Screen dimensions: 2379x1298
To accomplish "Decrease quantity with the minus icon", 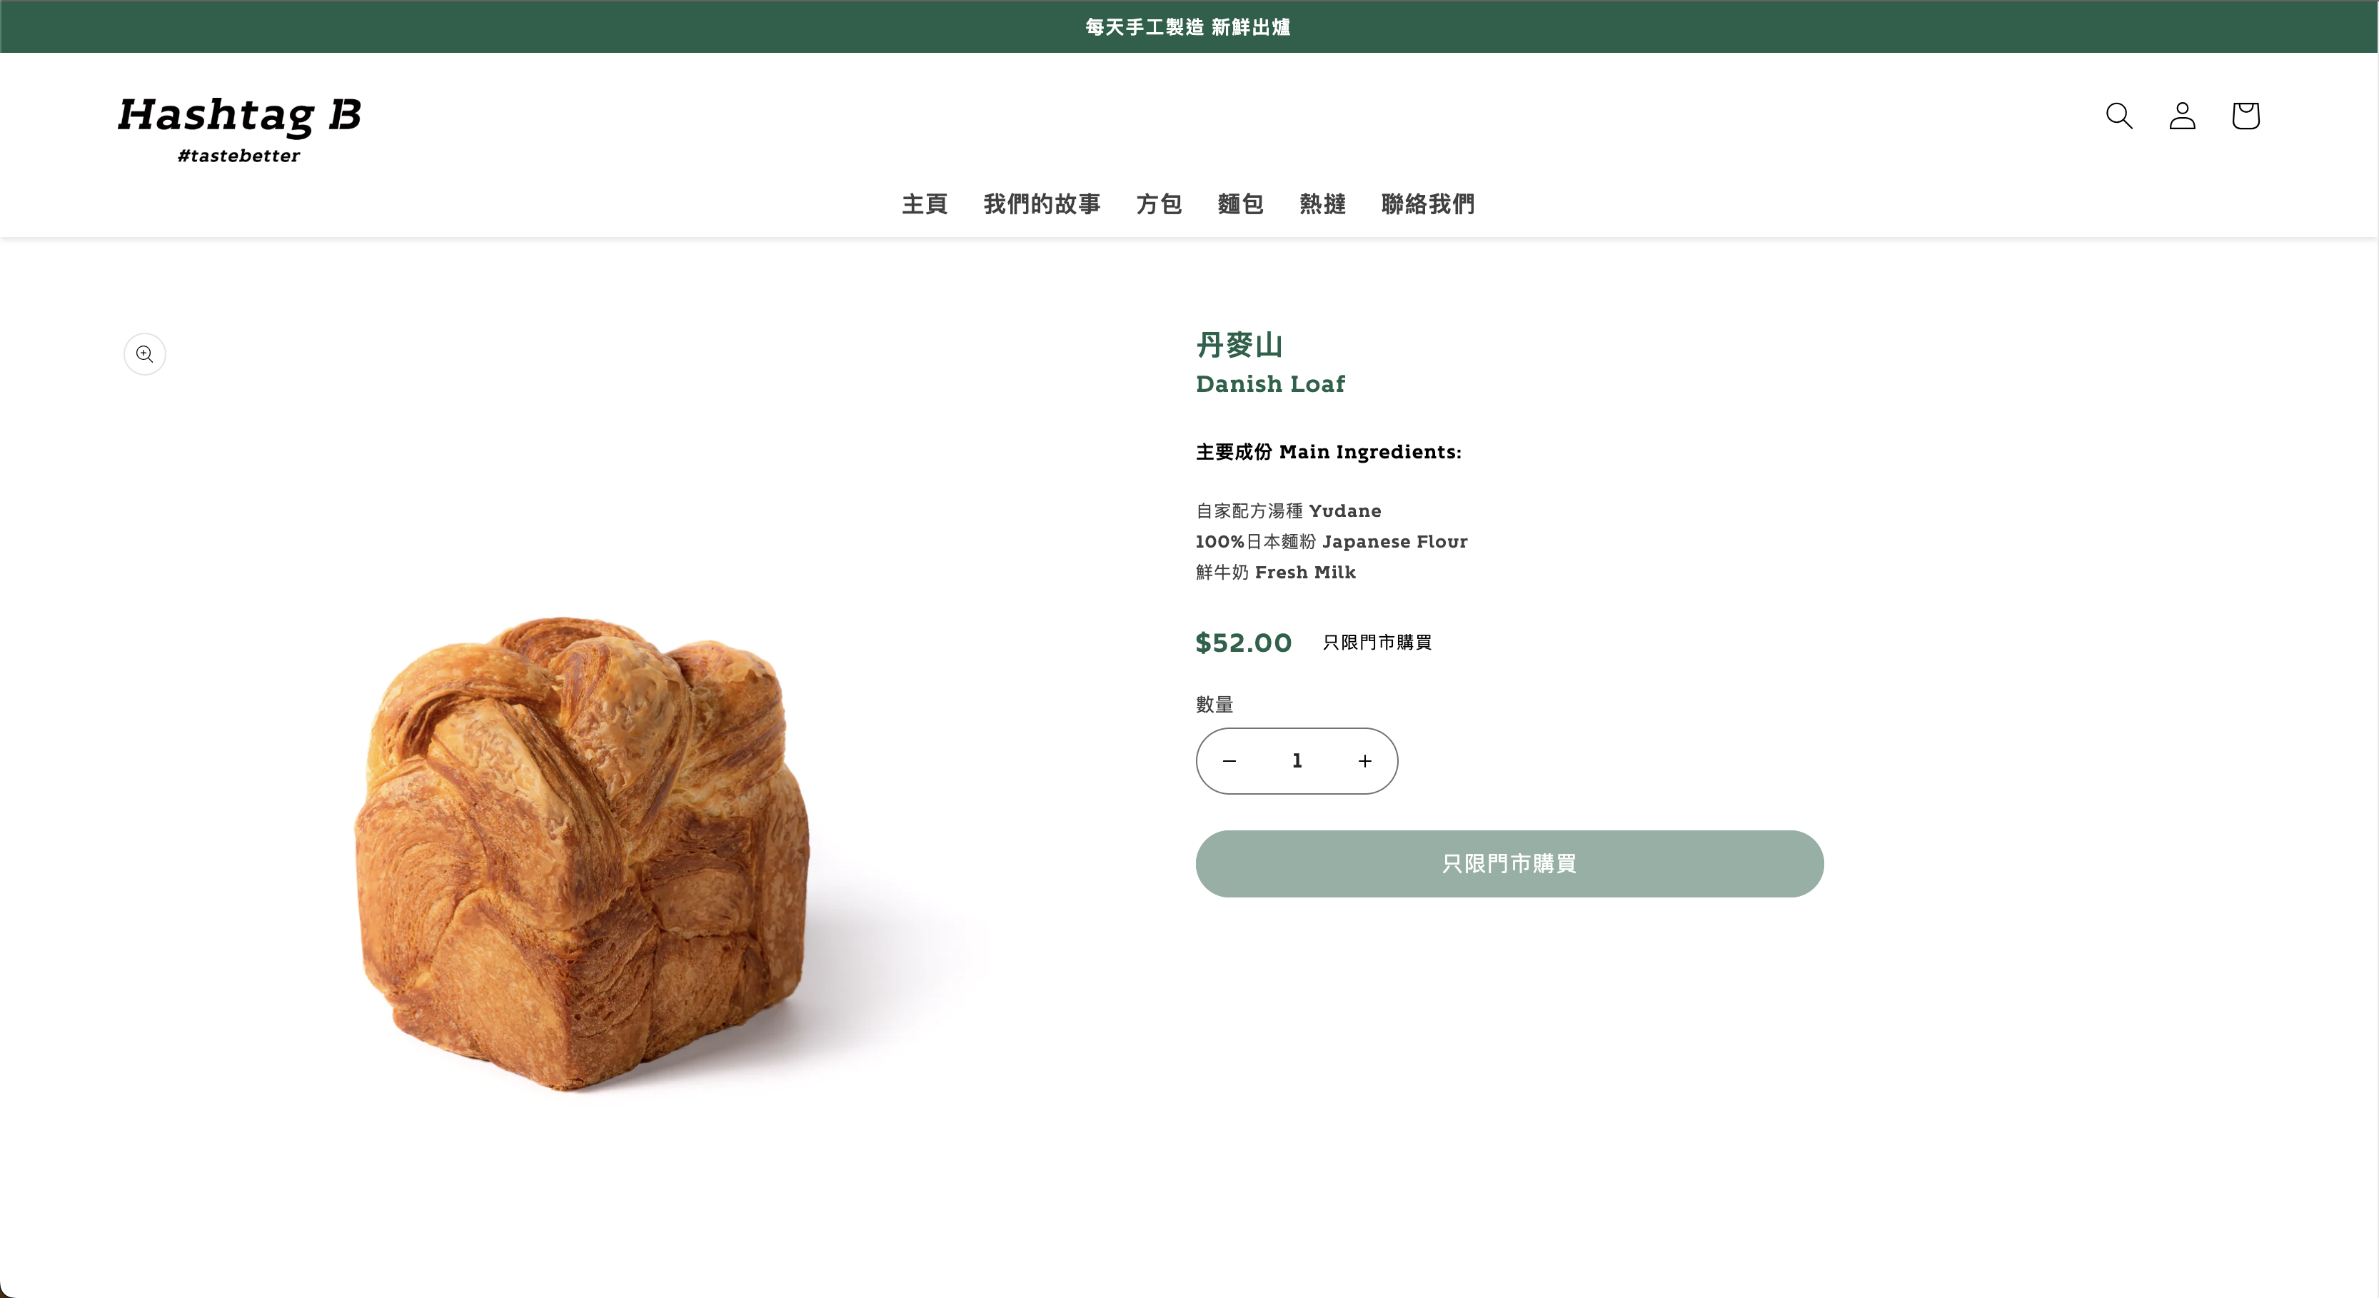I will (x=1229, y=760).
